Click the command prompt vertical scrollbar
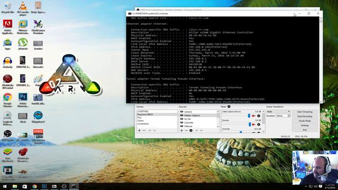This screenshot has width=338, height=190. click(x=321, y=60)
